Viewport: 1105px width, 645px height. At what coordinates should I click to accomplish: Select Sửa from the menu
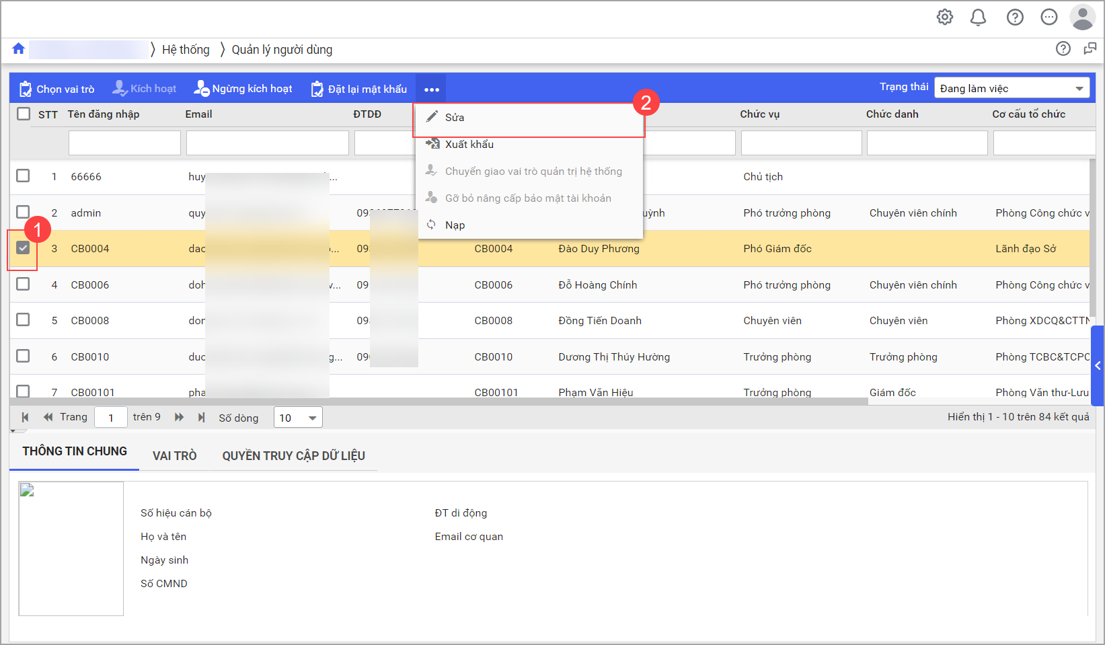[x=455, y=118]
